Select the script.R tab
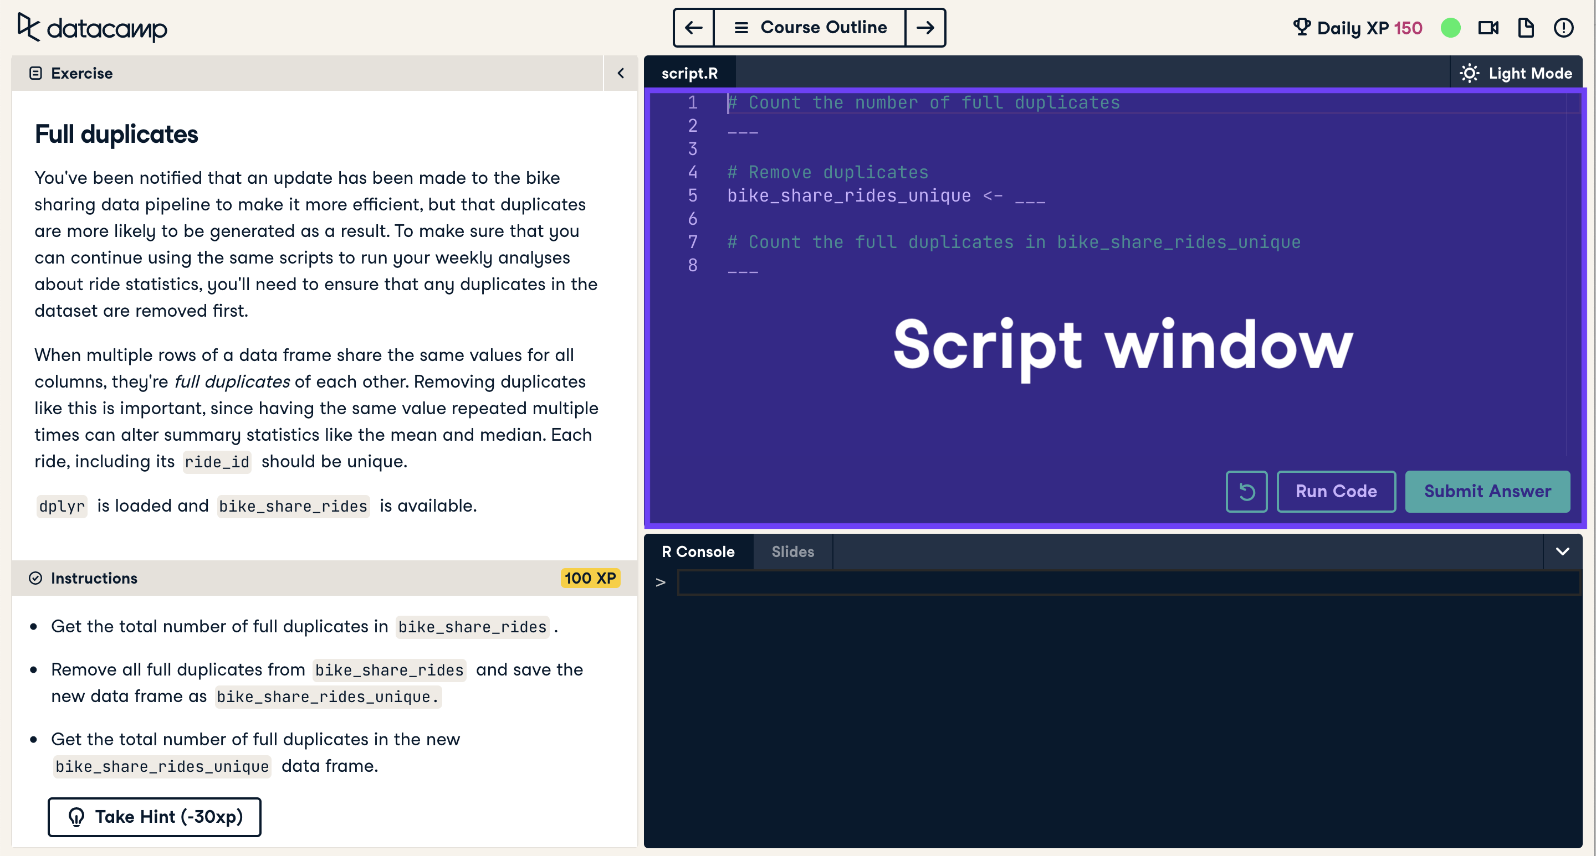The image size is (1596, 856). 689,73
